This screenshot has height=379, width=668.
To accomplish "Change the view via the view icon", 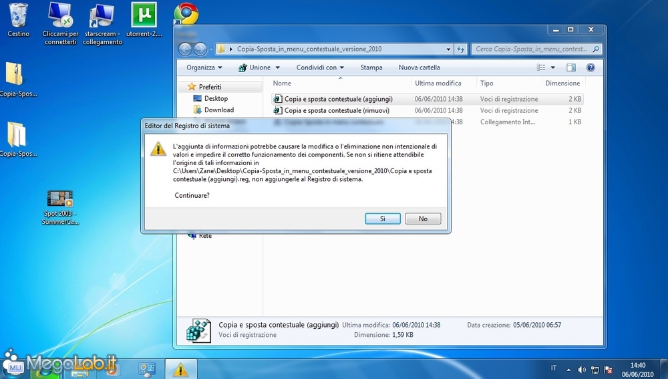I will pos(541,68).
